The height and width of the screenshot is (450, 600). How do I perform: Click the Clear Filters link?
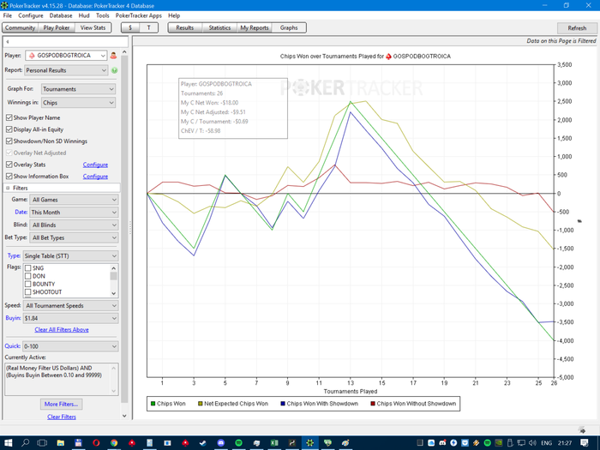point(62,417)
